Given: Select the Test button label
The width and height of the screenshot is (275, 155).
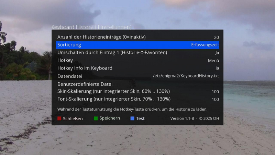Looking at the screenshot, I should coord(140,118).
